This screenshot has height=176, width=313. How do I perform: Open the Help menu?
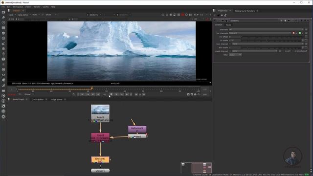point(53,7)
